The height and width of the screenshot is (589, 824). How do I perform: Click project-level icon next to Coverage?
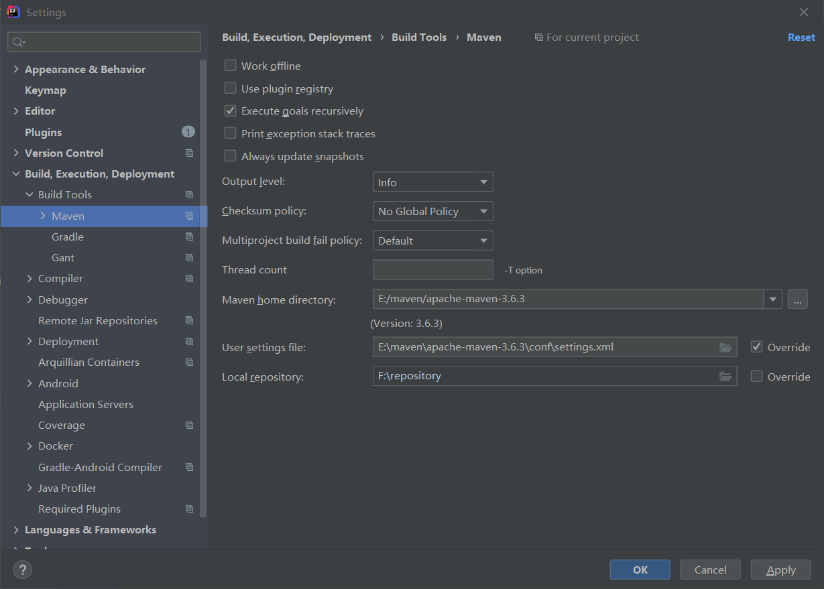pyautogui.click(x=190, y=426)
